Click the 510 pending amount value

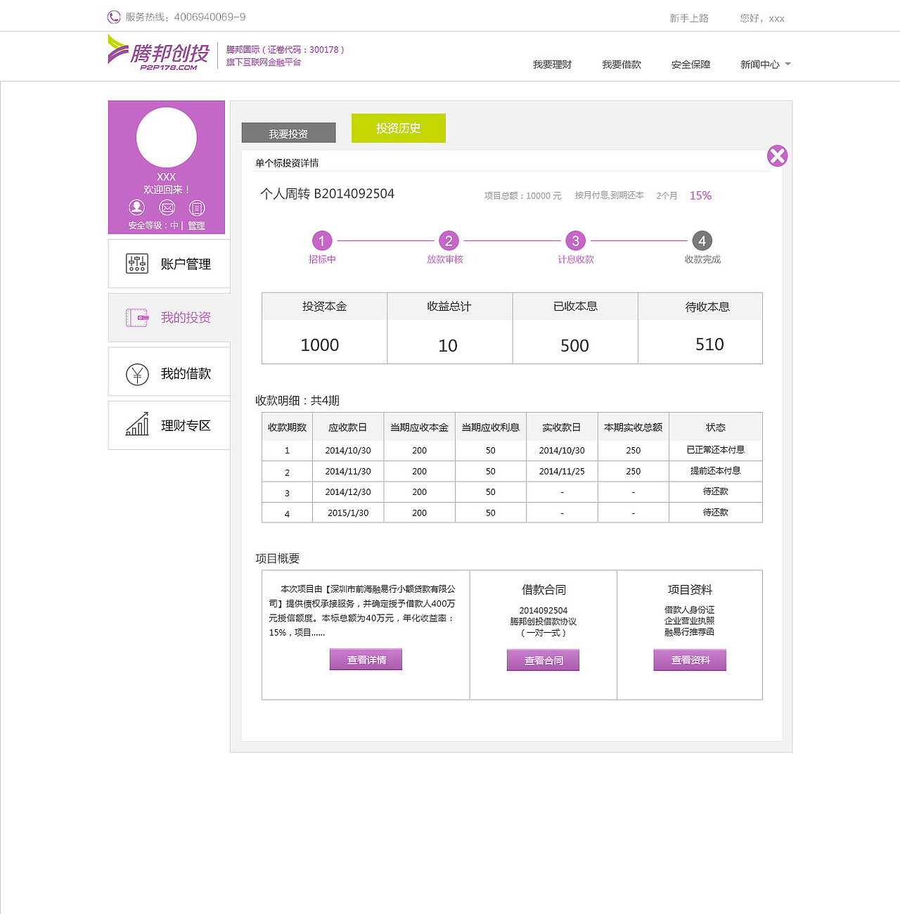(x=709, y=345)
